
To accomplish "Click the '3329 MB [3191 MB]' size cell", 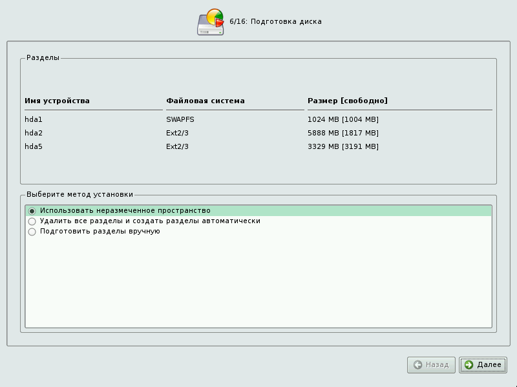I will click(x=343, y=146).
